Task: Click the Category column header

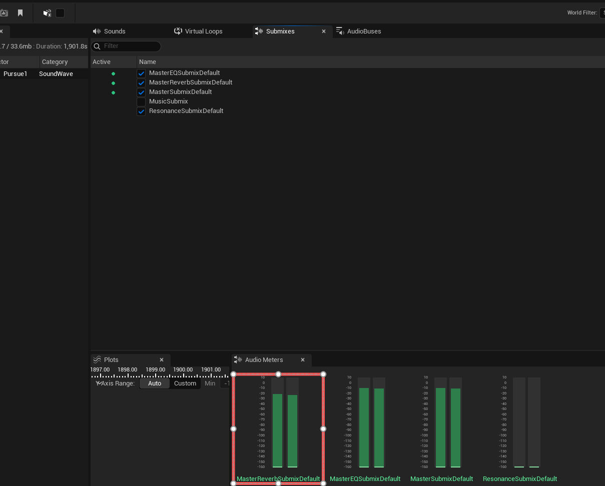Action: (x=56, y=61)
